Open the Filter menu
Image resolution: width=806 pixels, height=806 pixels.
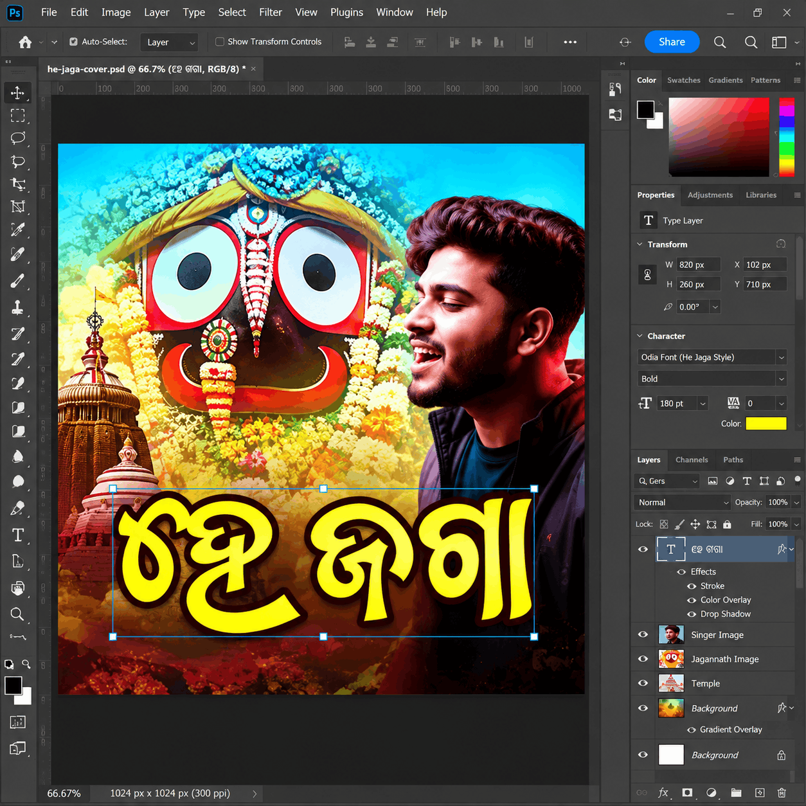[271, 12]
